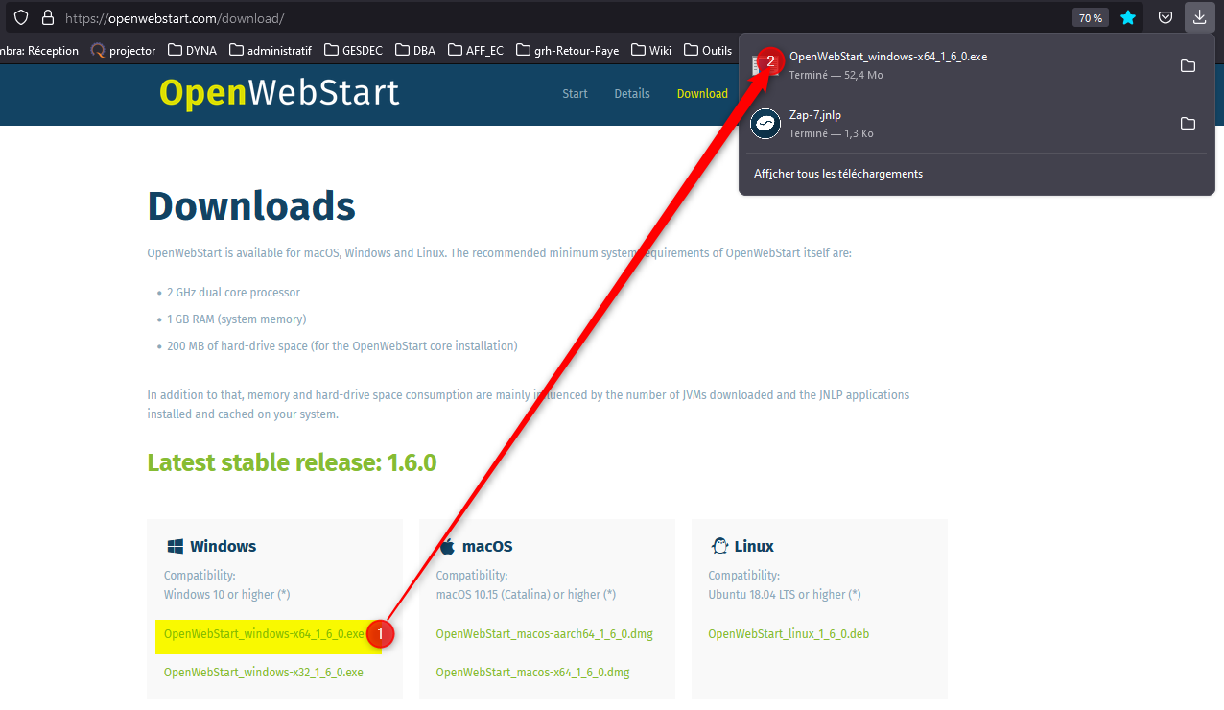
Task: Select the Details navigation item
Action: point(631,93)
